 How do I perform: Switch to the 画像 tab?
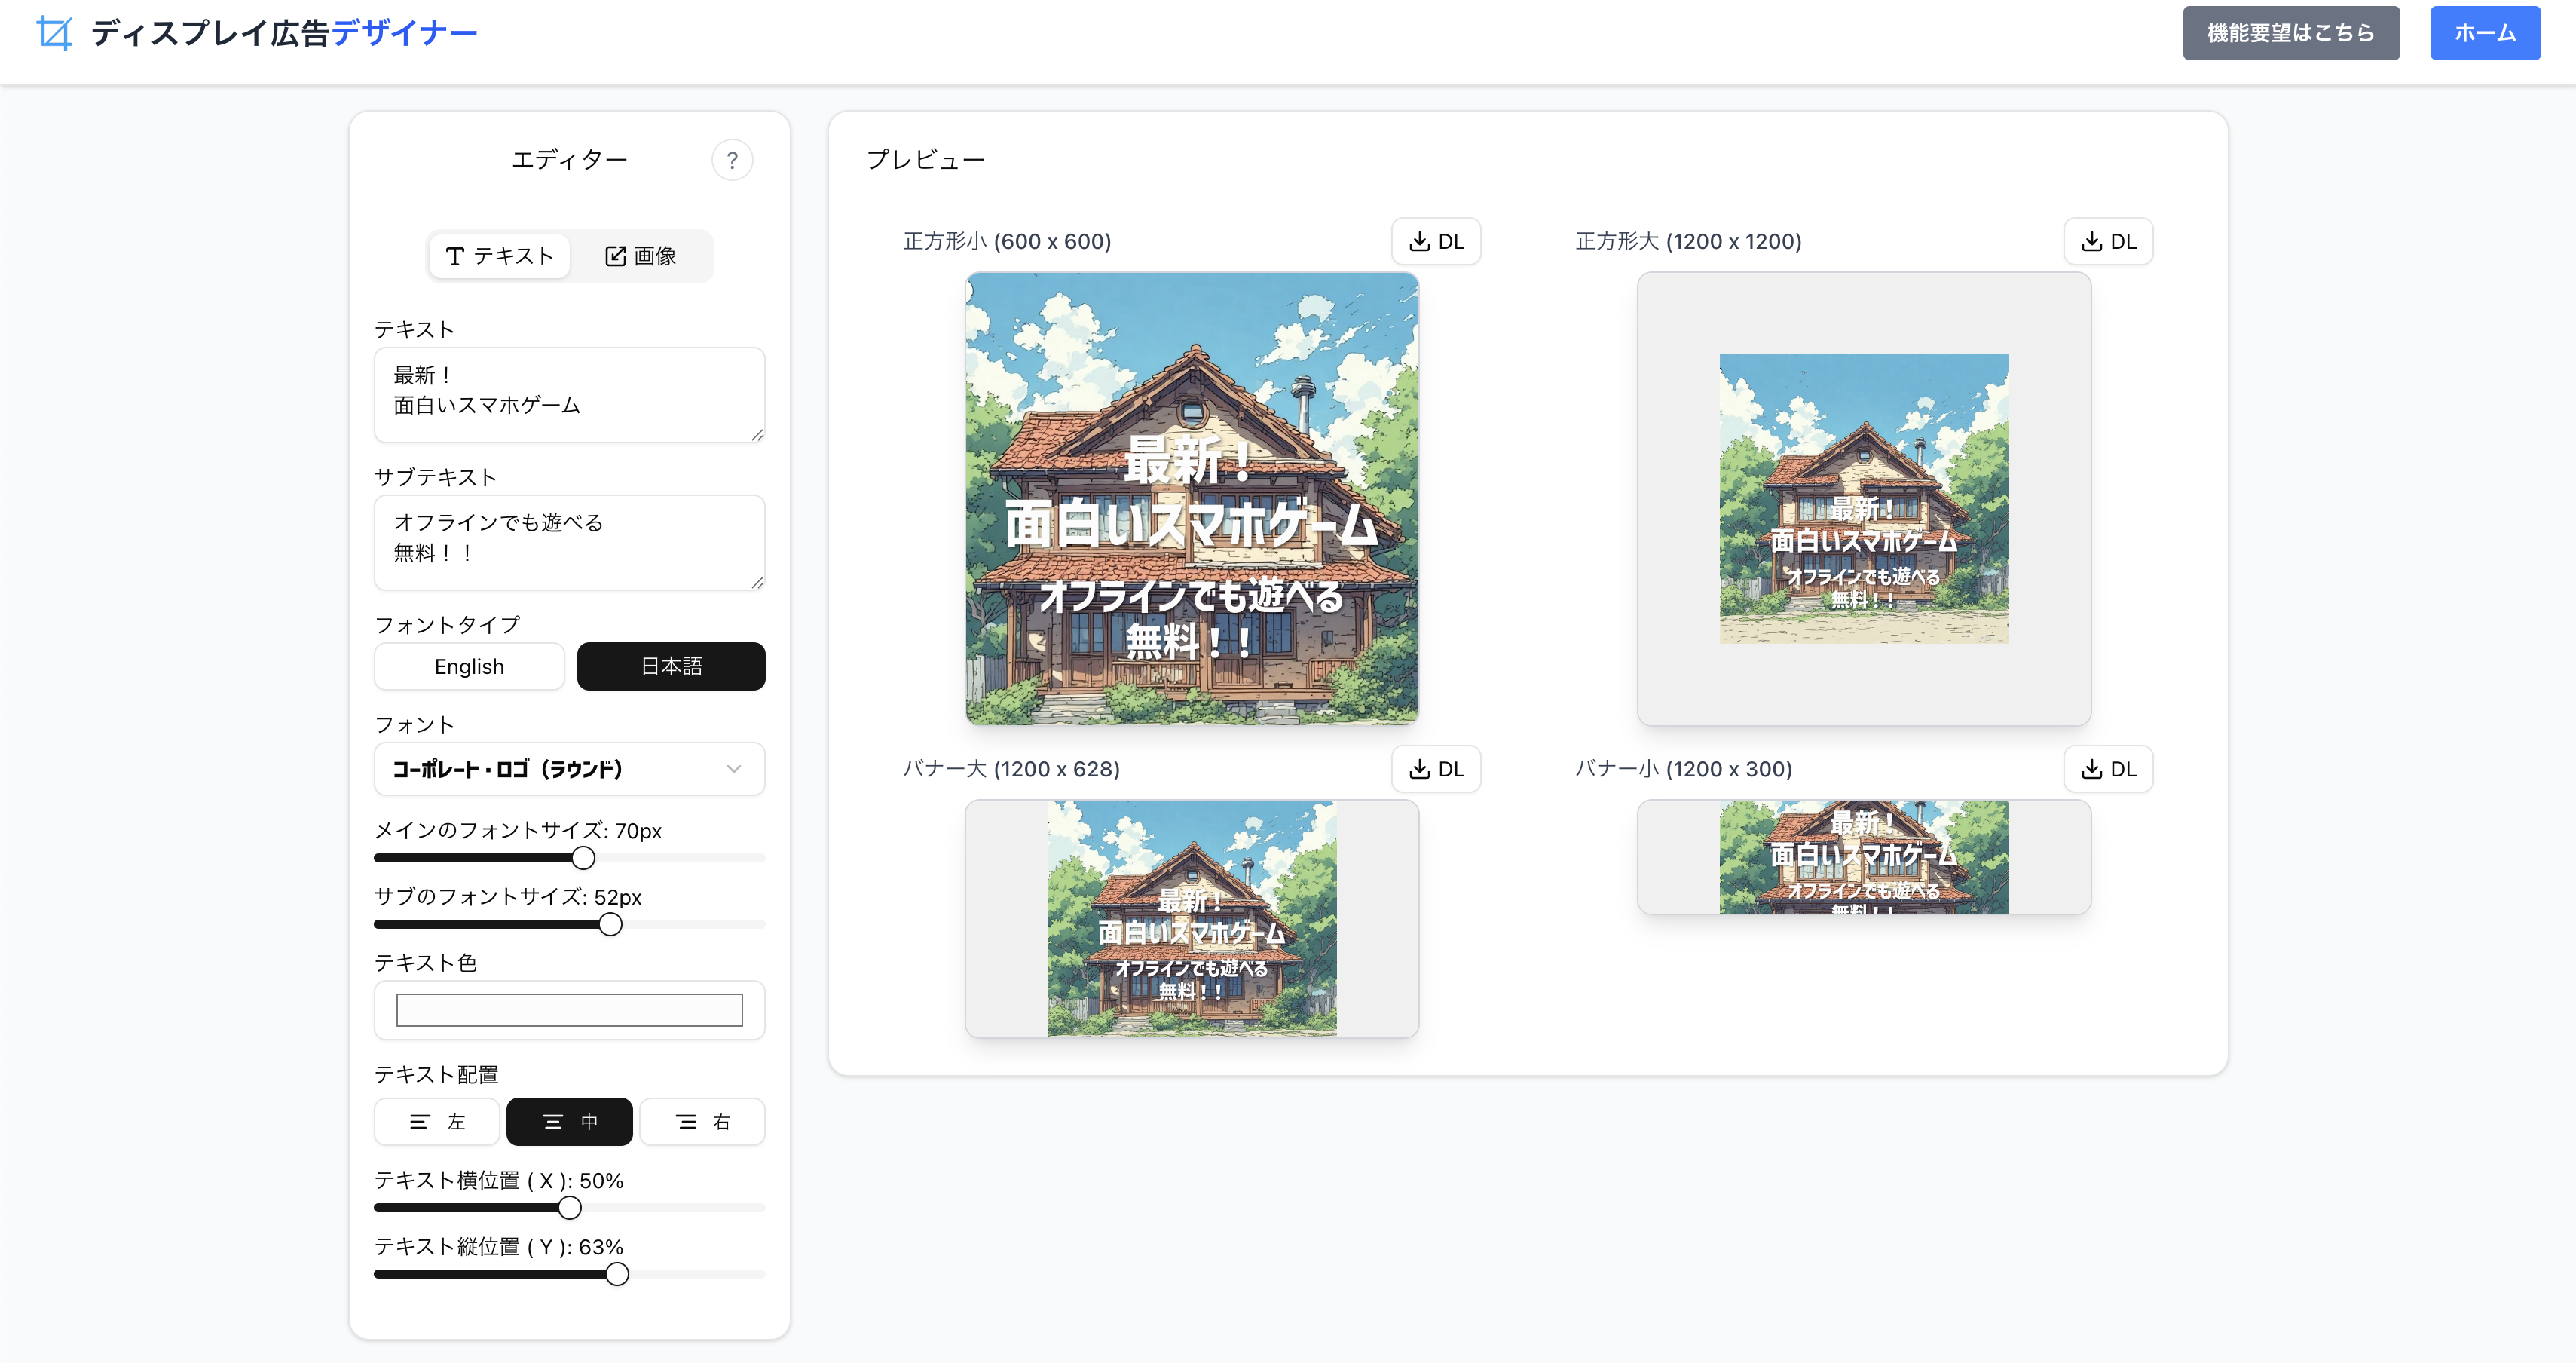click(641, 256)
